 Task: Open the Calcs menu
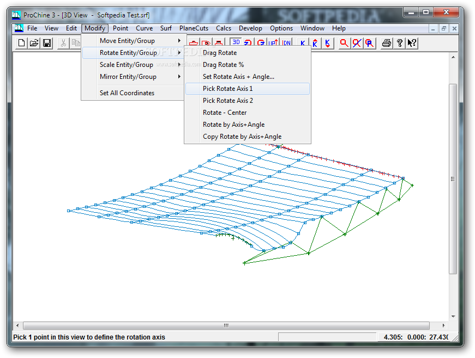tap(223, 28)
